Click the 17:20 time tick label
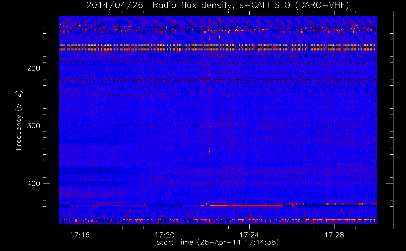Image resolution: width=406 pixels, height=251 pixels. (165, 235)
